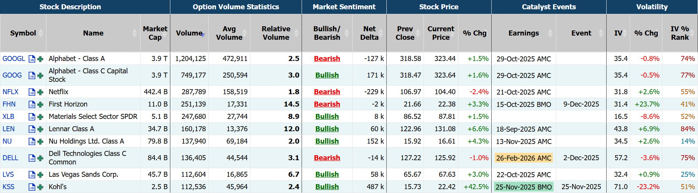The width and height of the screenshot is (698, 193).
Task: Sort by the Earnings column header
Action: 523,33
